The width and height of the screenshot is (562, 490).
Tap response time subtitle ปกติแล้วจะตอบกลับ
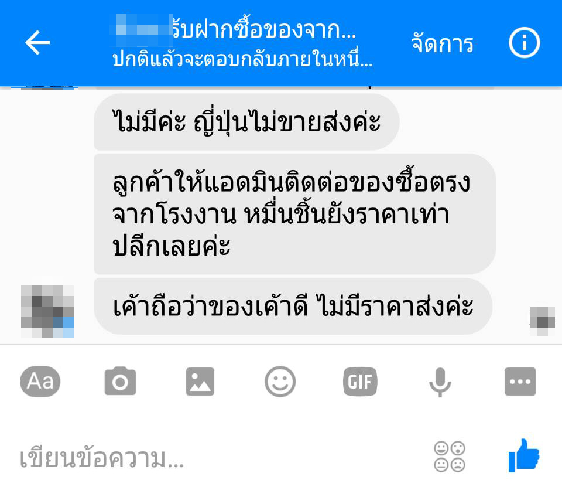click(242, 59)
